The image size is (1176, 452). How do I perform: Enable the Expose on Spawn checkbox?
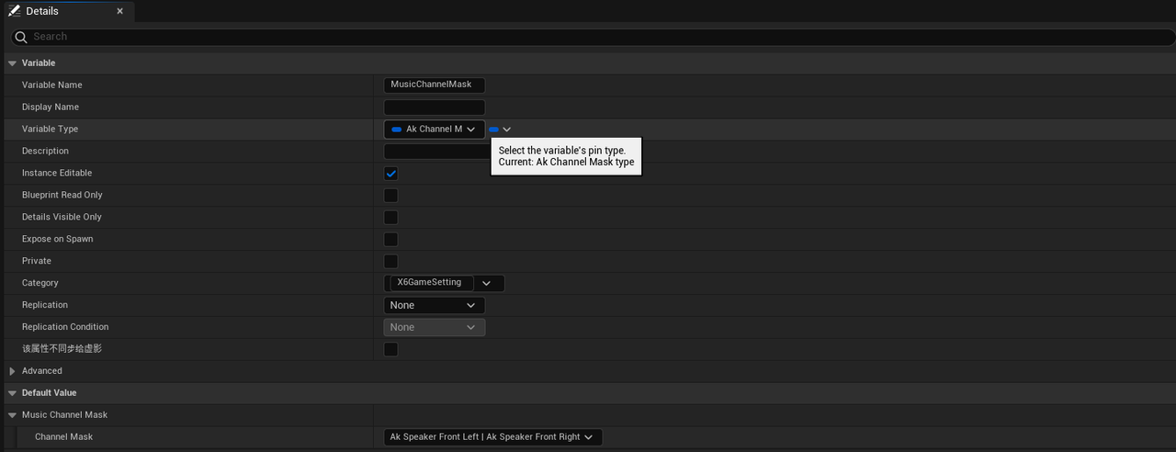(x=390, y=240)
